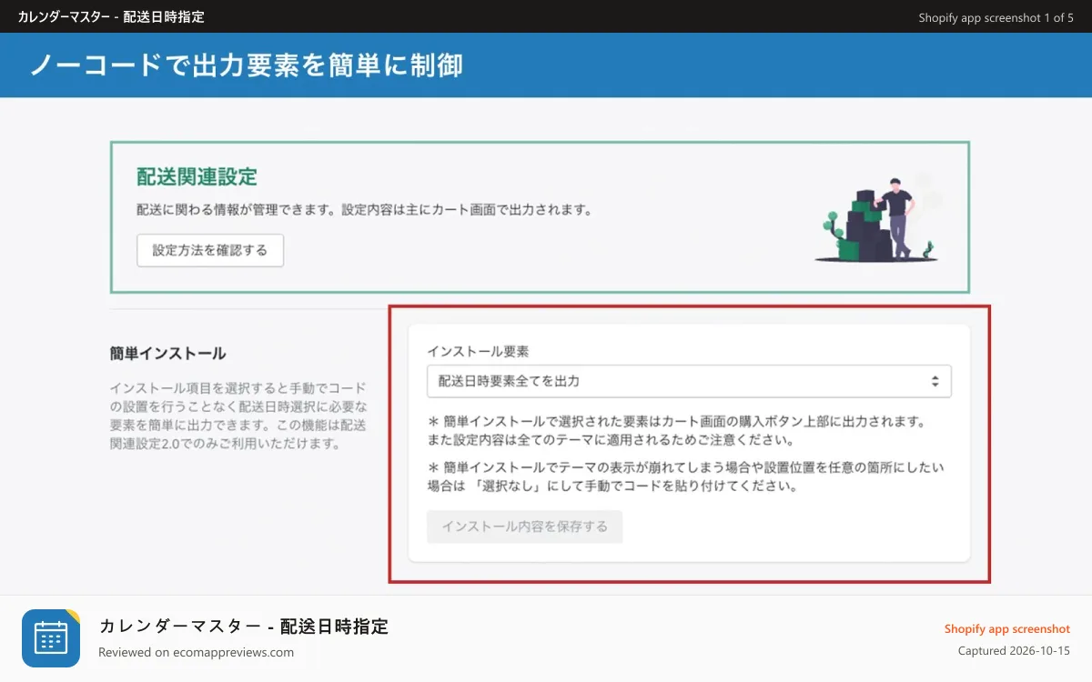Click the 簡単インストール section heading
The image size is (1092, 682).
pos(168,353)
